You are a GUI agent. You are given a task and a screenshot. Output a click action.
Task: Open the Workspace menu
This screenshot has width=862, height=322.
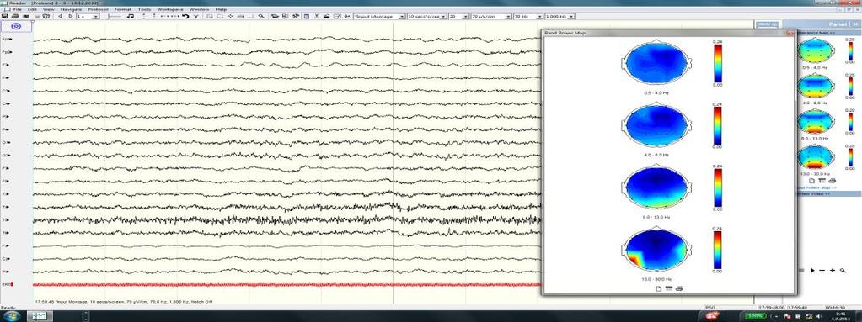170,9
